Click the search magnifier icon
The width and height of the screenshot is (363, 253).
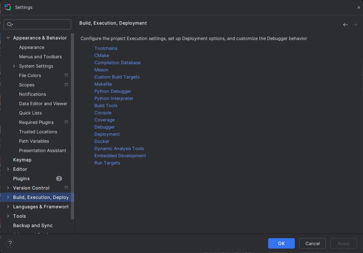coord(10,24)
